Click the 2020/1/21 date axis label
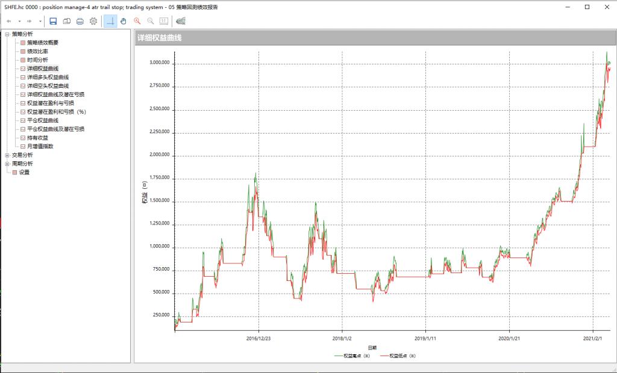 pyautogui.click(x=510, y=339)
